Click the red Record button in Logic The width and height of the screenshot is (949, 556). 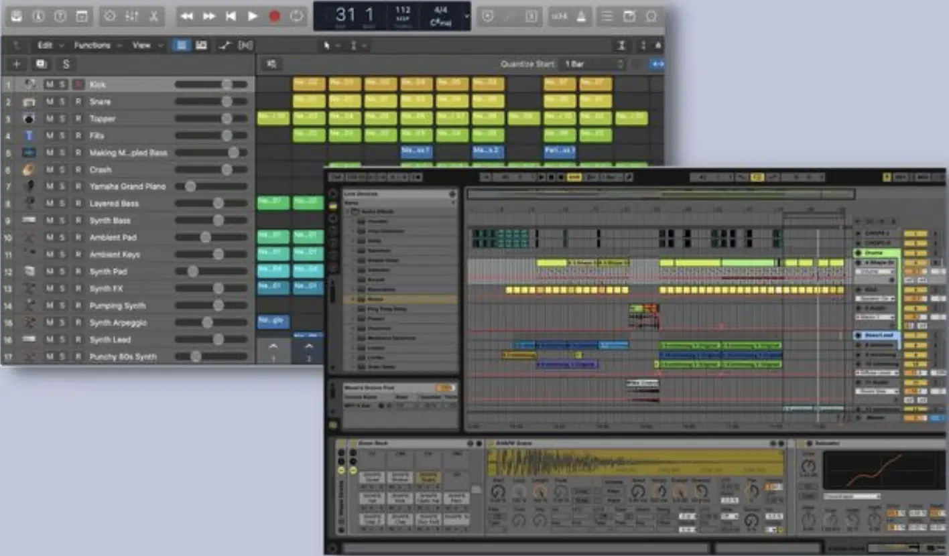pyautogui.click(x=274, y=16)
